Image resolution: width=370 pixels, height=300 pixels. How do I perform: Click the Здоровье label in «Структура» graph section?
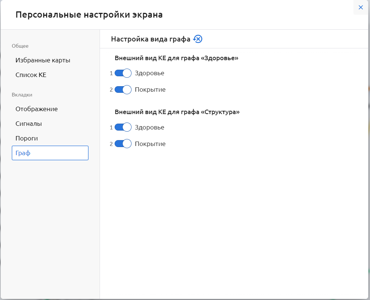[x=149, y=127]
